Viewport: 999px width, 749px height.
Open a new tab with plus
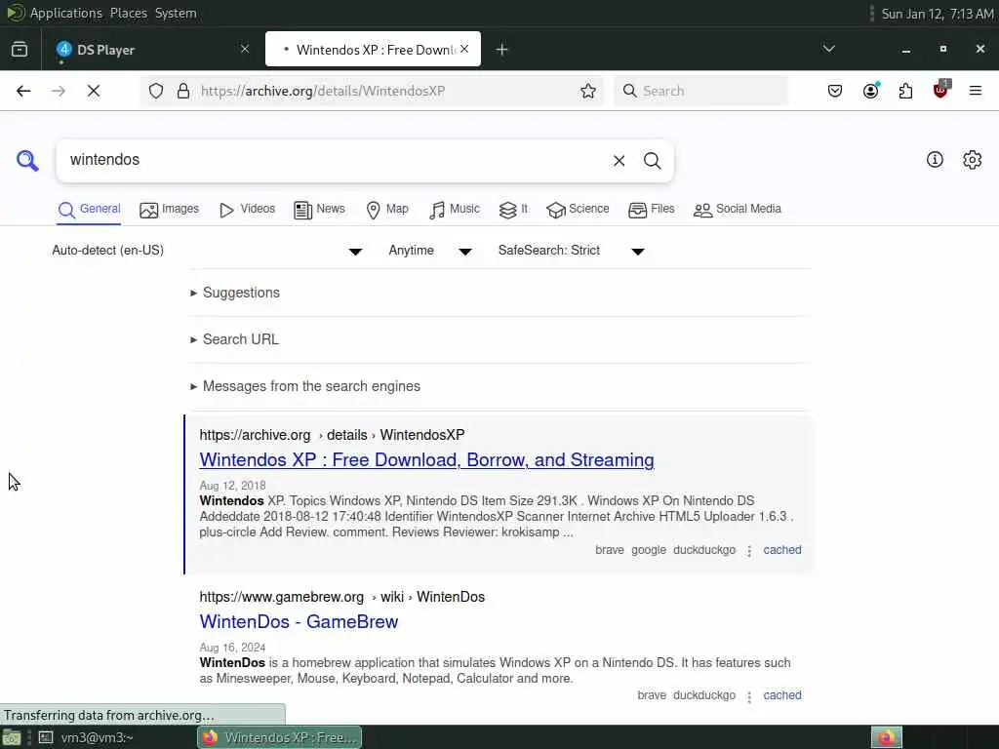pyautogui.click(x=502, y=49)
